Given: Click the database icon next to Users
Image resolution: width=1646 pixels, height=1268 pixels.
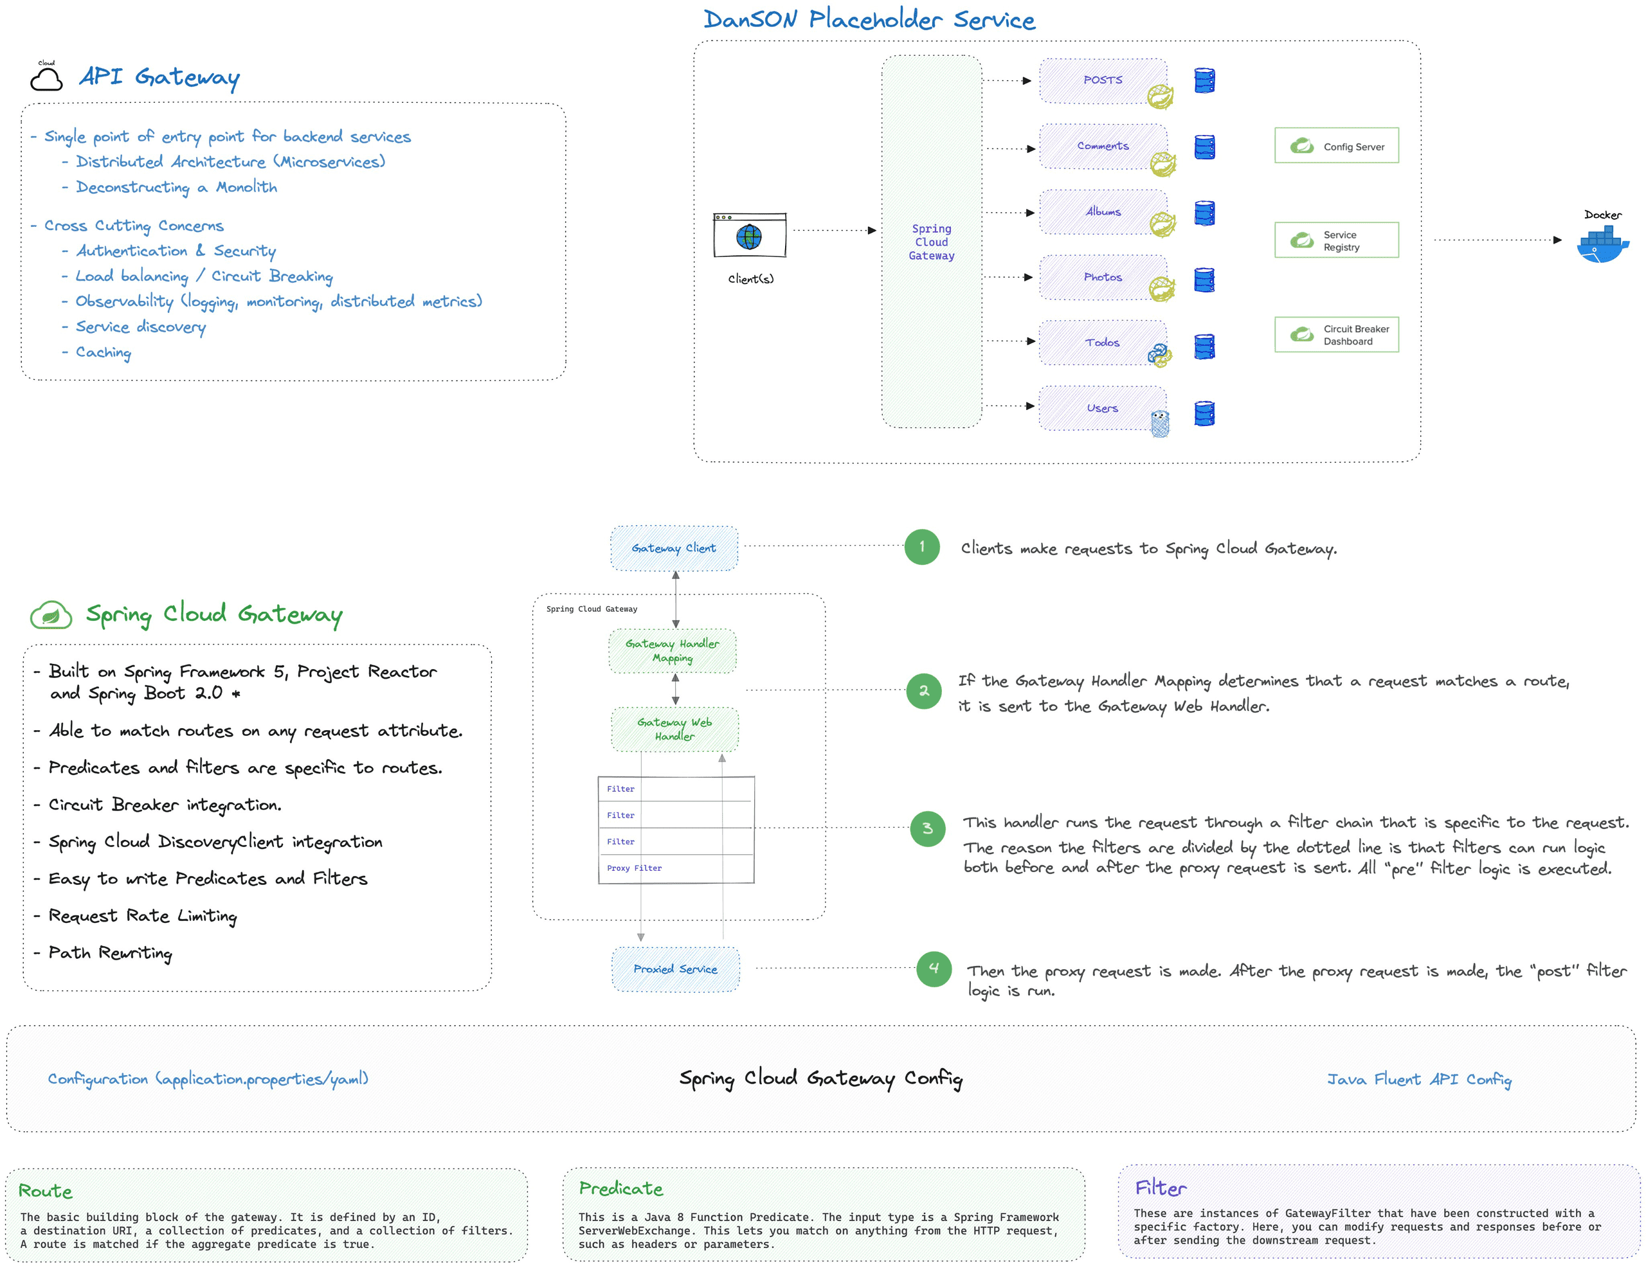Looking at the screenshot, I should [x=1204, y=414].
